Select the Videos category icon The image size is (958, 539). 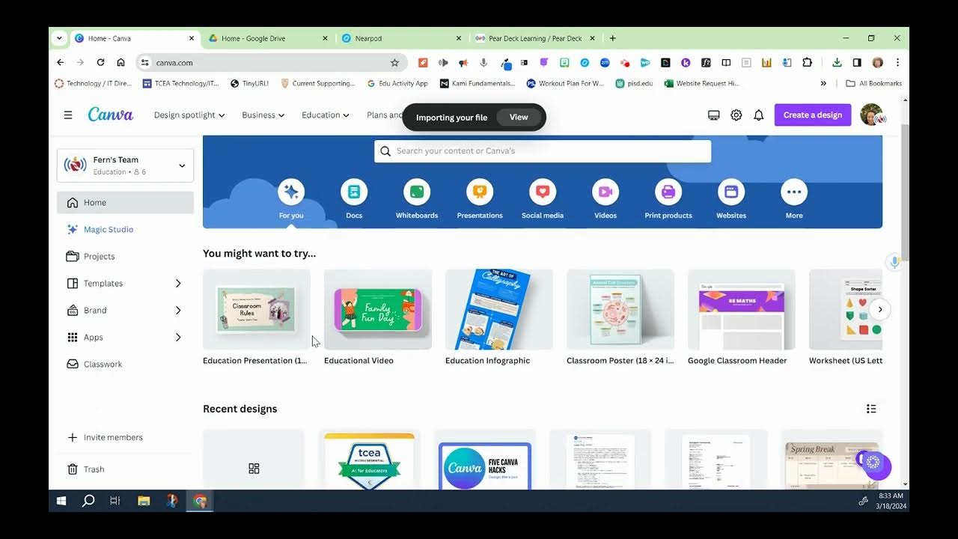tap(605, 192)
